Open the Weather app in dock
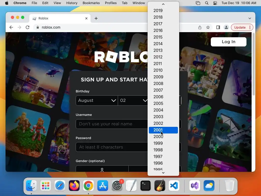261x196 pixels. [209, 186]
